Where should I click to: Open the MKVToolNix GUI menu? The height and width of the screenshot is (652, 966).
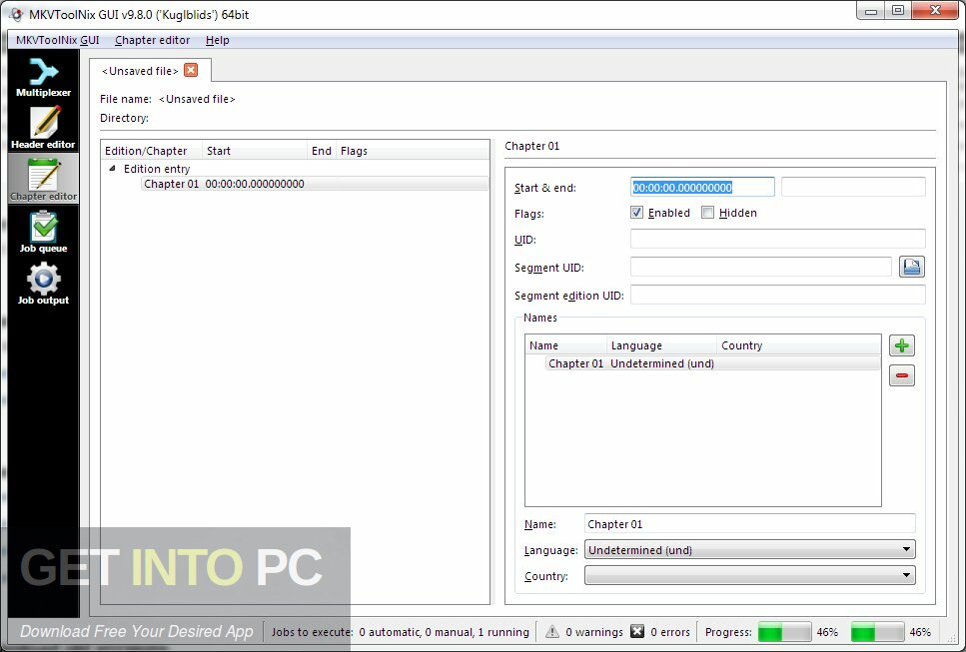point(57,40)
